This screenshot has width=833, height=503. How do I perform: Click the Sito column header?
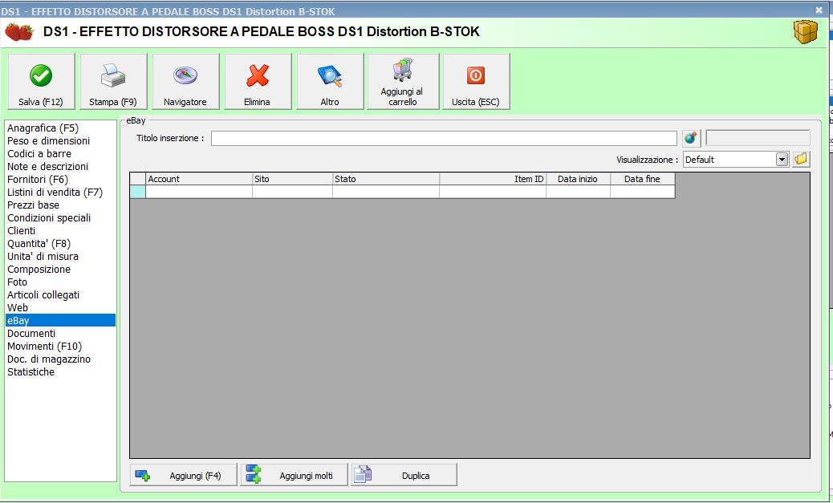[x=293, y=179]
